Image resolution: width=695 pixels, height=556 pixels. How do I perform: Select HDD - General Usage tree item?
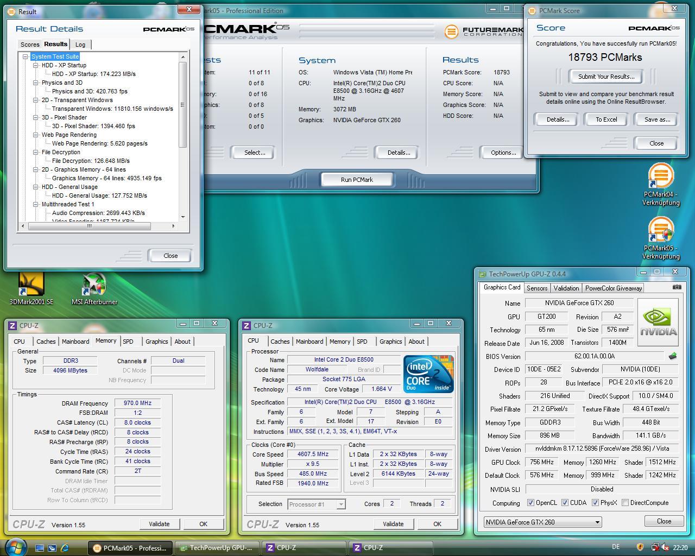point(69,187)
